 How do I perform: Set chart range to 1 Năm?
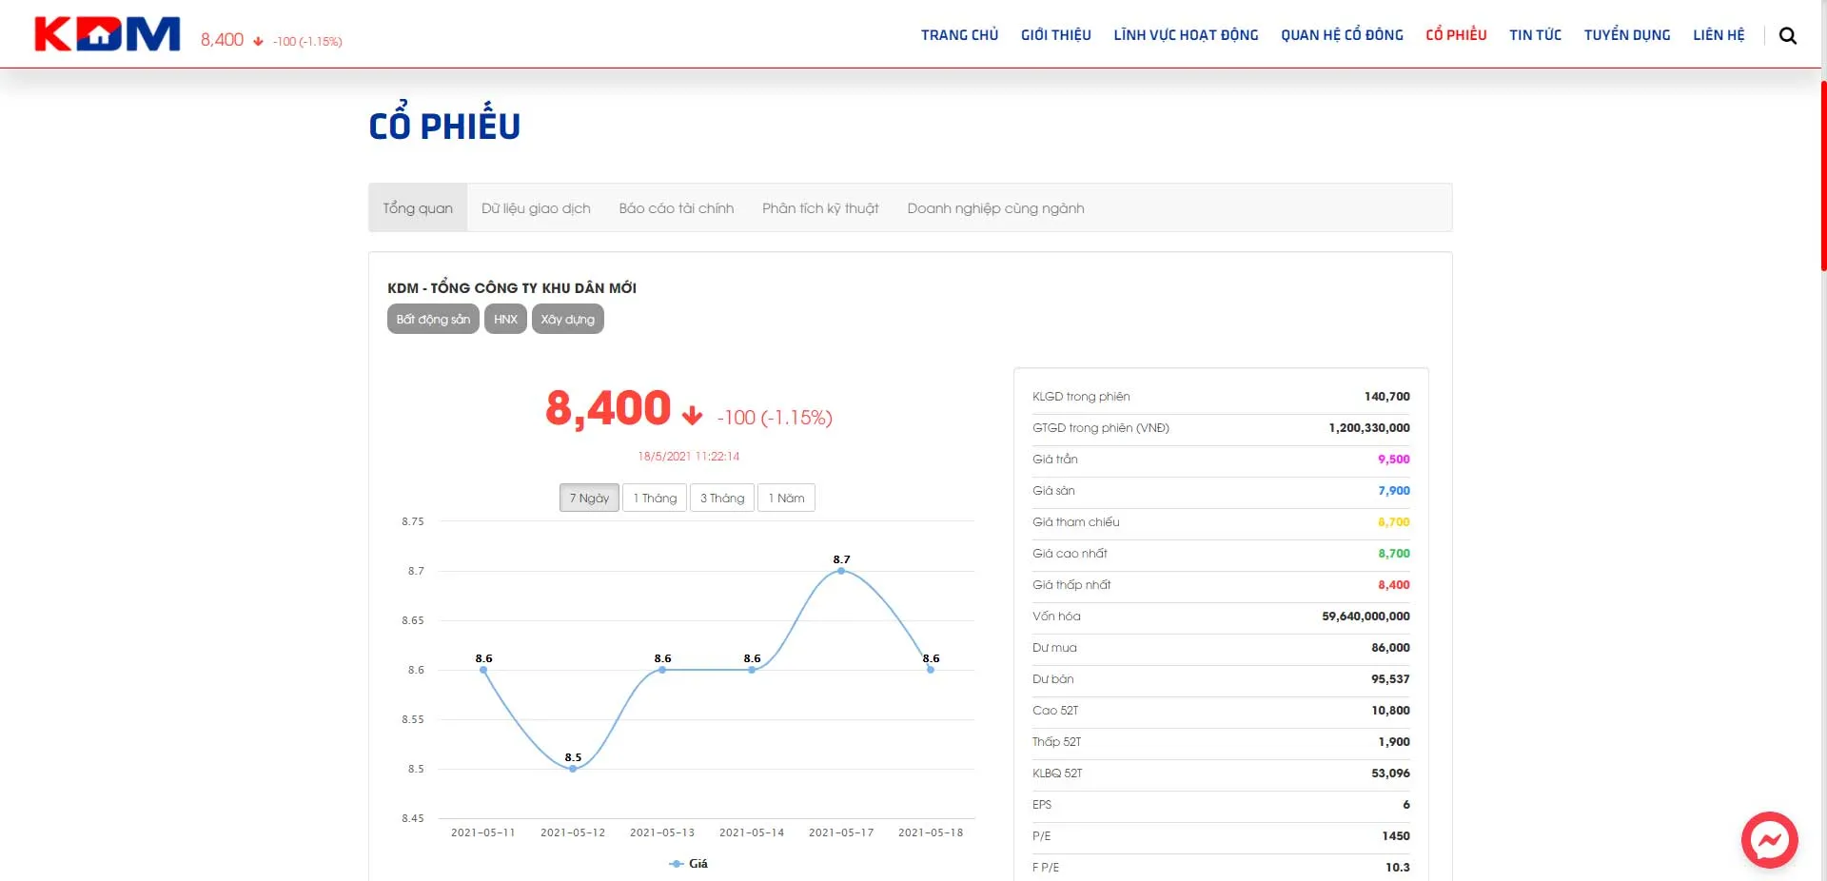786,498
